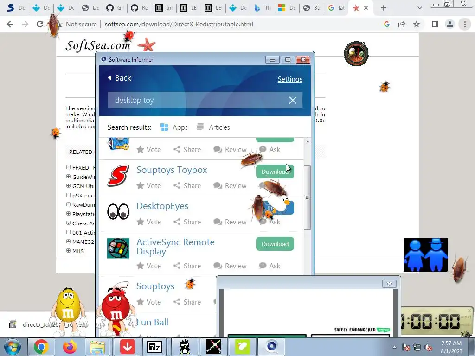Click the digital 0:00:00 timer widget
Viewport: 475px width, 356px height.
point(437,322)
